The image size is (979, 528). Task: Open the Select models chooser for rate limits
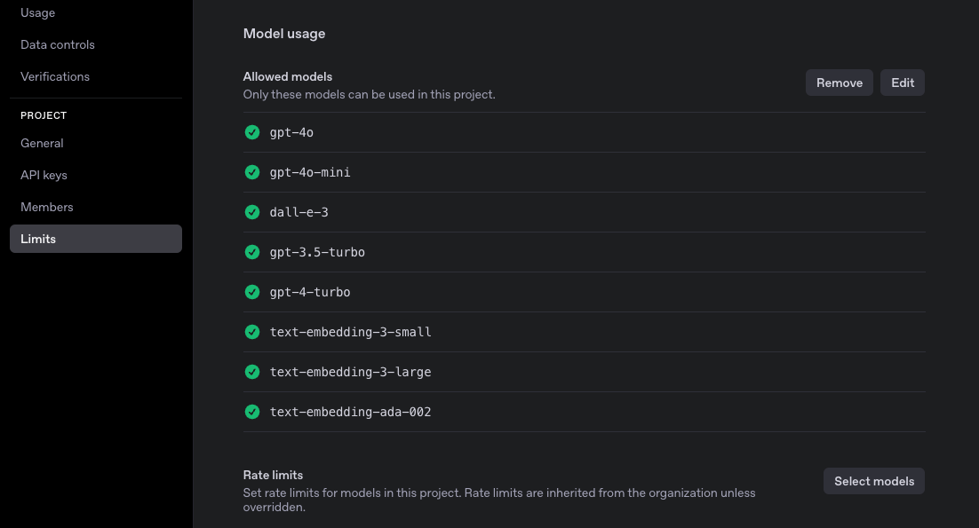coord(873,481)
